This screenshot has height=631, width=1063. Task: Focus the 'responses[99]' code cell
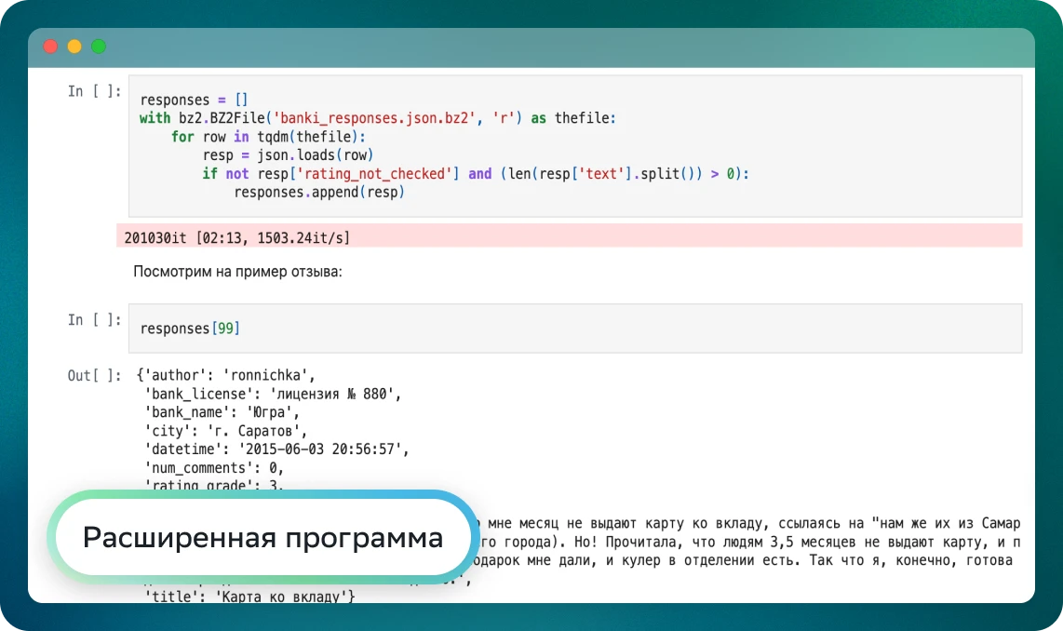573,329
